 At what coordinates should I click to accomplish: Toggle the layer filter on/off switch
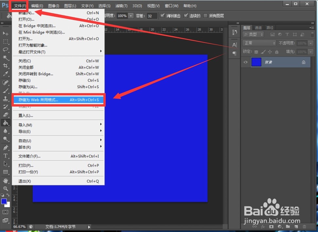tap(312, 34)
